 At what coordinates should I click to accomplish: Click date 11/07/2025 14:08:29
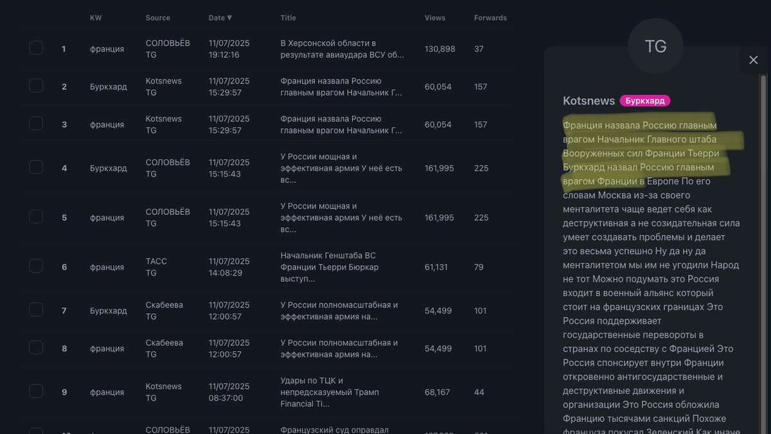pyautogui.click(x=229, y=267)
